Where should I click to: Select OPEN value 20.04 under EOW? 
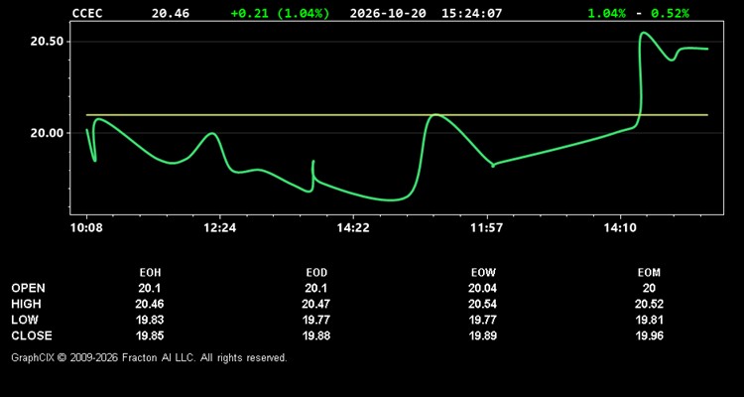coord(483,288)
